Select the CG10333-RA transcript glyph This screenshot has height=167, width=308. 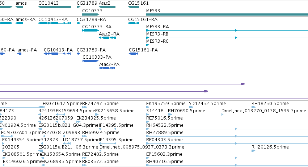pyautogui.click(x=91, y=30)
